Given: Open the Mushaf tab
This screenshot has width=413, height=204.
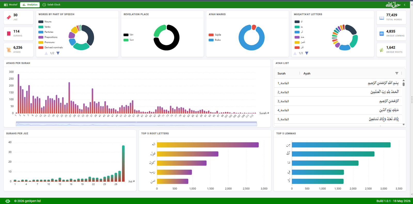Looking at the screenshot, I should pyautogui.click(x=11, y=5).
